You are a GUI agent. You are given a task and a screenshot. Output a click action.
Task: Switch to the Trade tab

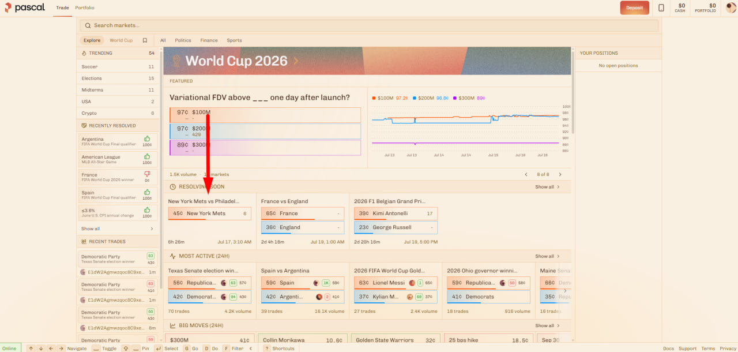[63, 8]
